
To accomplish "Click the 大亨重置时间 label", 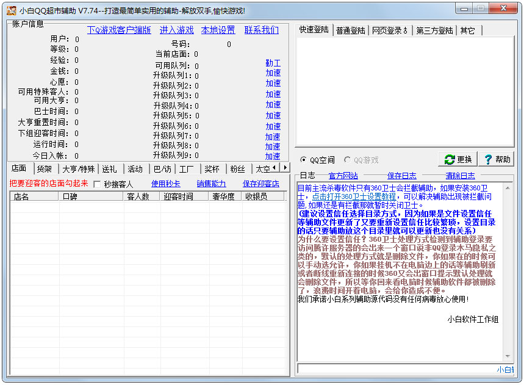I will point(43,122).
